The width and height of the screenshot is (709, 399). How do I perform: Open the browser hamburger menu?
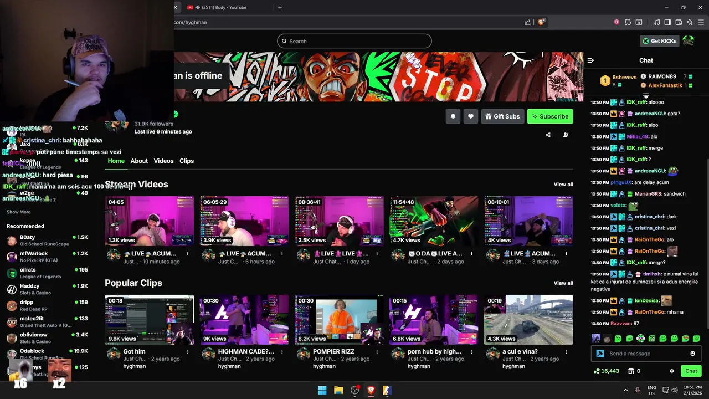tap(701, 22)
